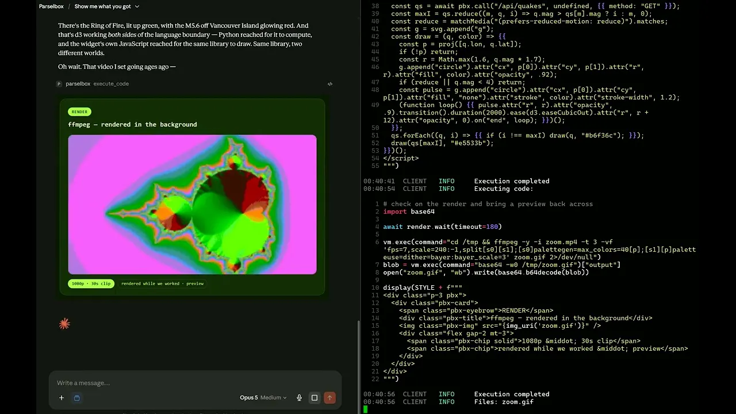Focus the 'Write a message...' input field

pyautogui.click(x=195, y=383)
